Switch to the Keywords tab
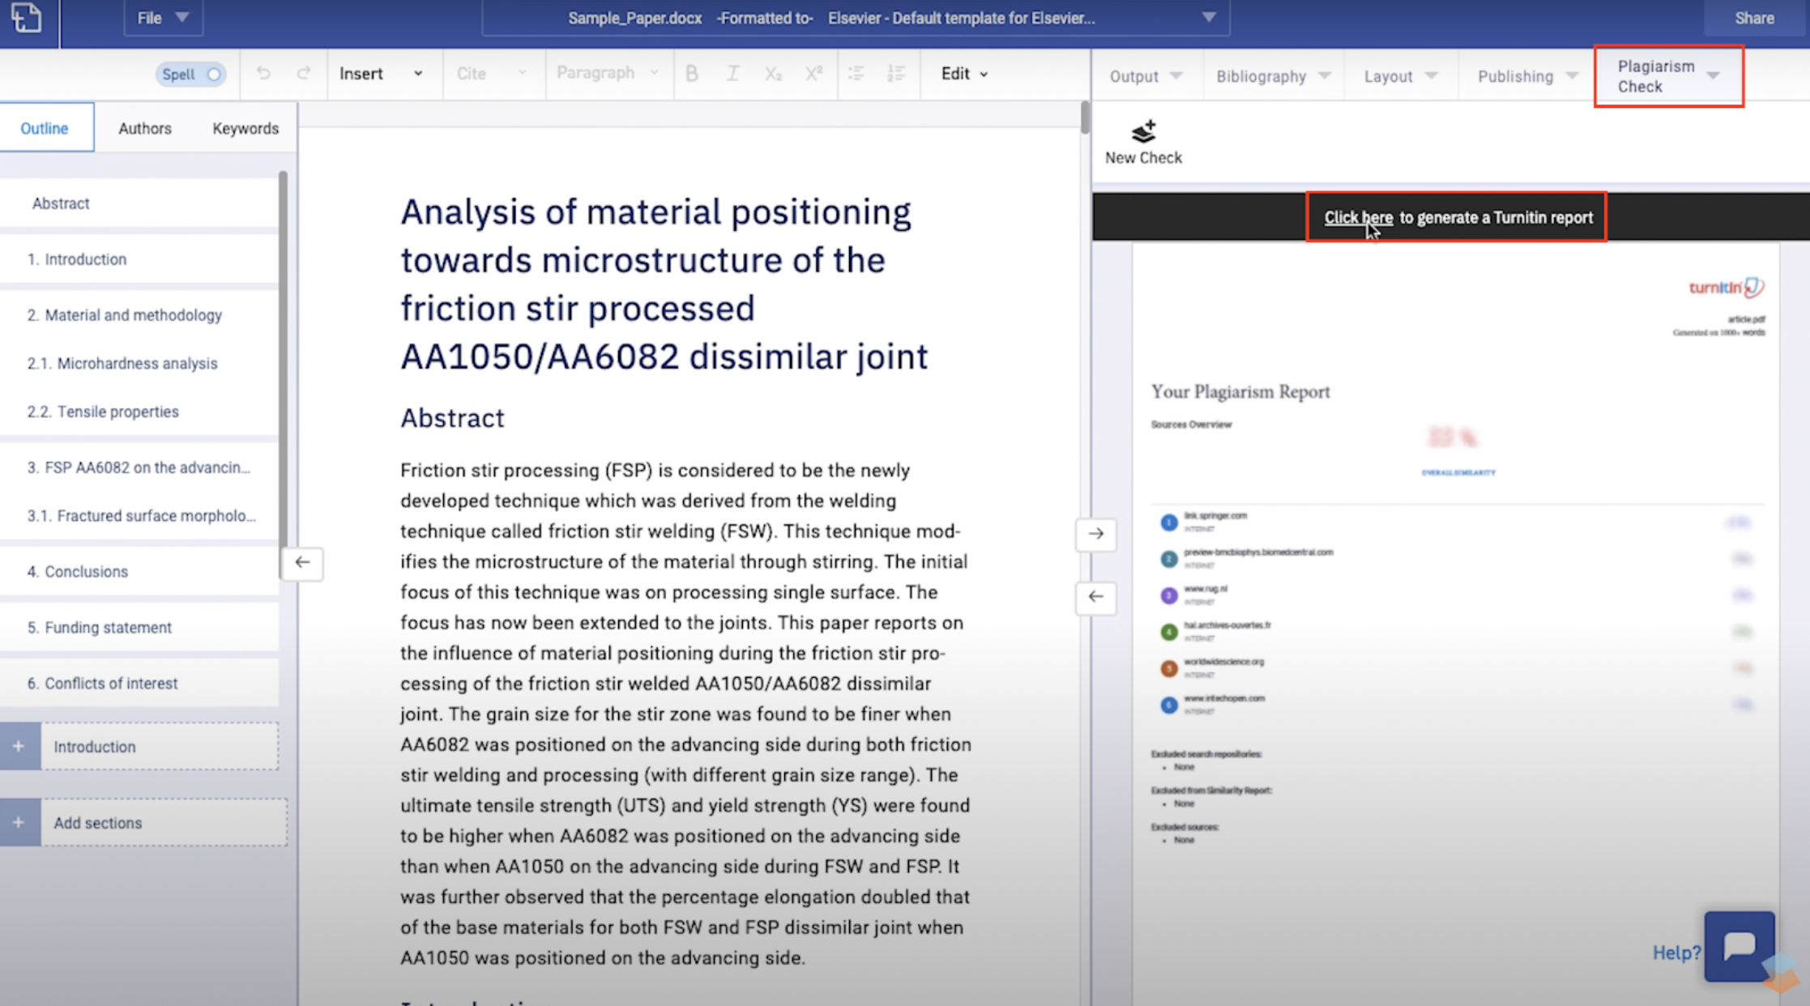 point(245,128)
